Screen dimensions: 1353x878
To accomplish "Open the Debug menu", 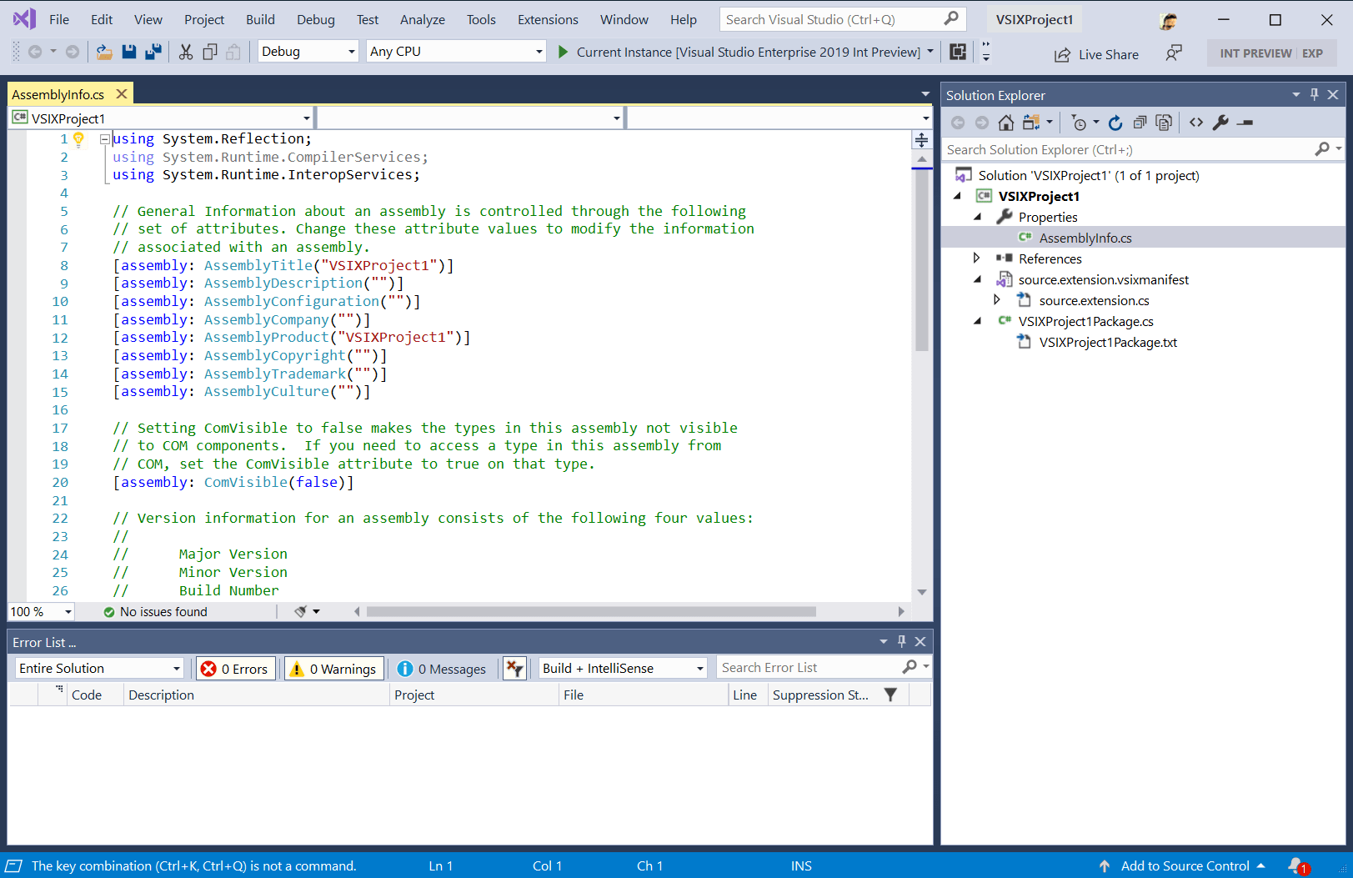I will [316, 19].
